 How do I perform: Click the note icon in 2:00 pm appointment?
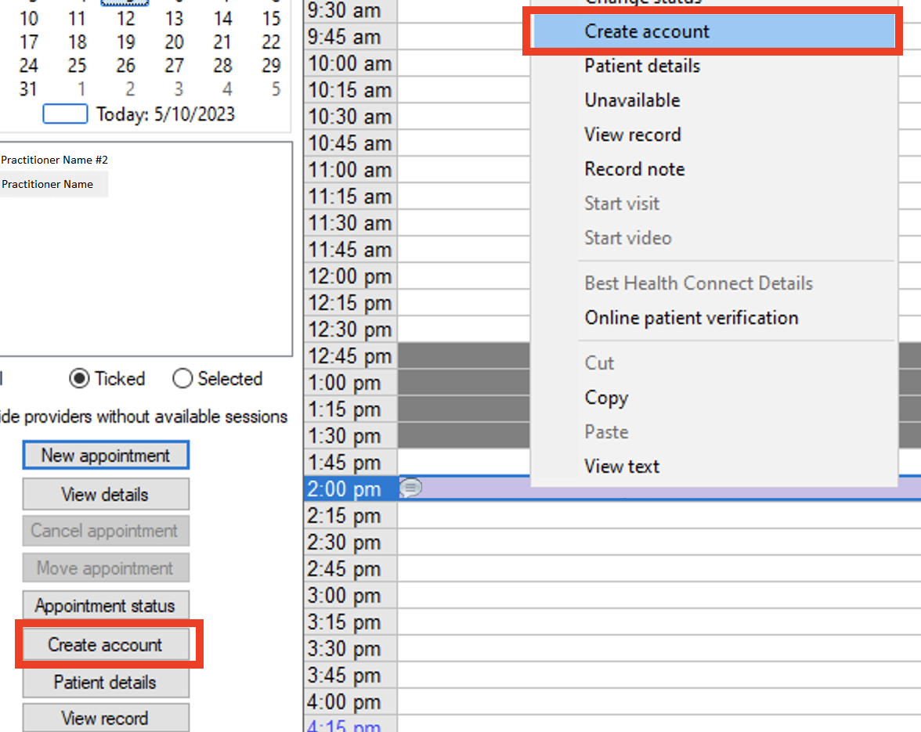pos(411,489)
